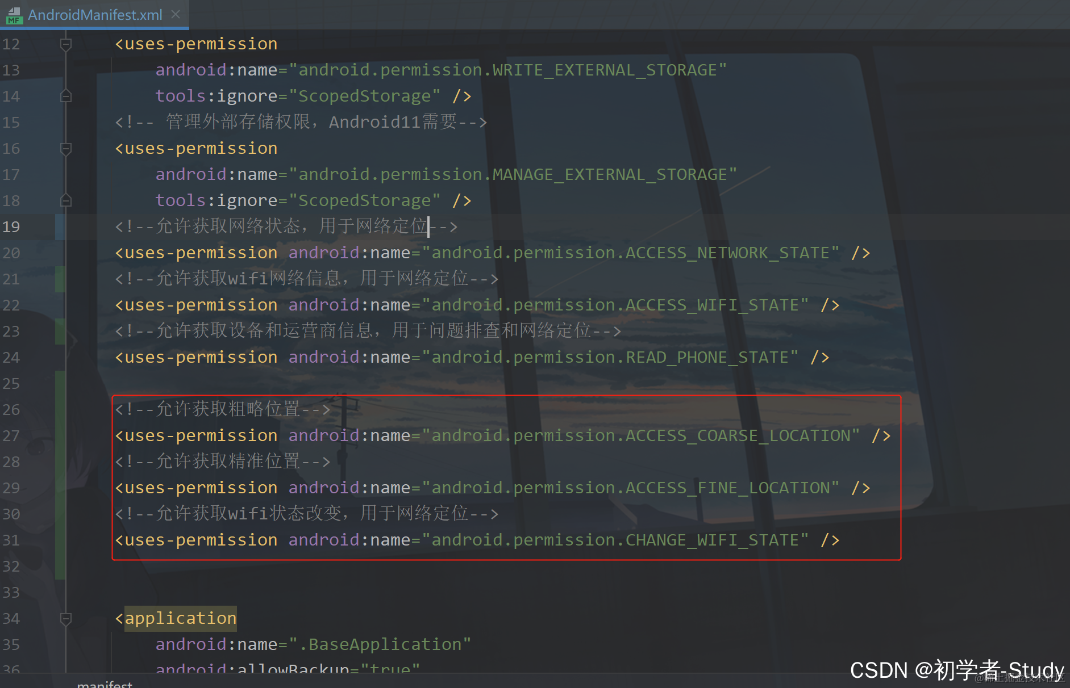Select the AndroidManifest.xml editor tab
The height and width of the screenshot is (688, 1070).
(x=94, y=15)
